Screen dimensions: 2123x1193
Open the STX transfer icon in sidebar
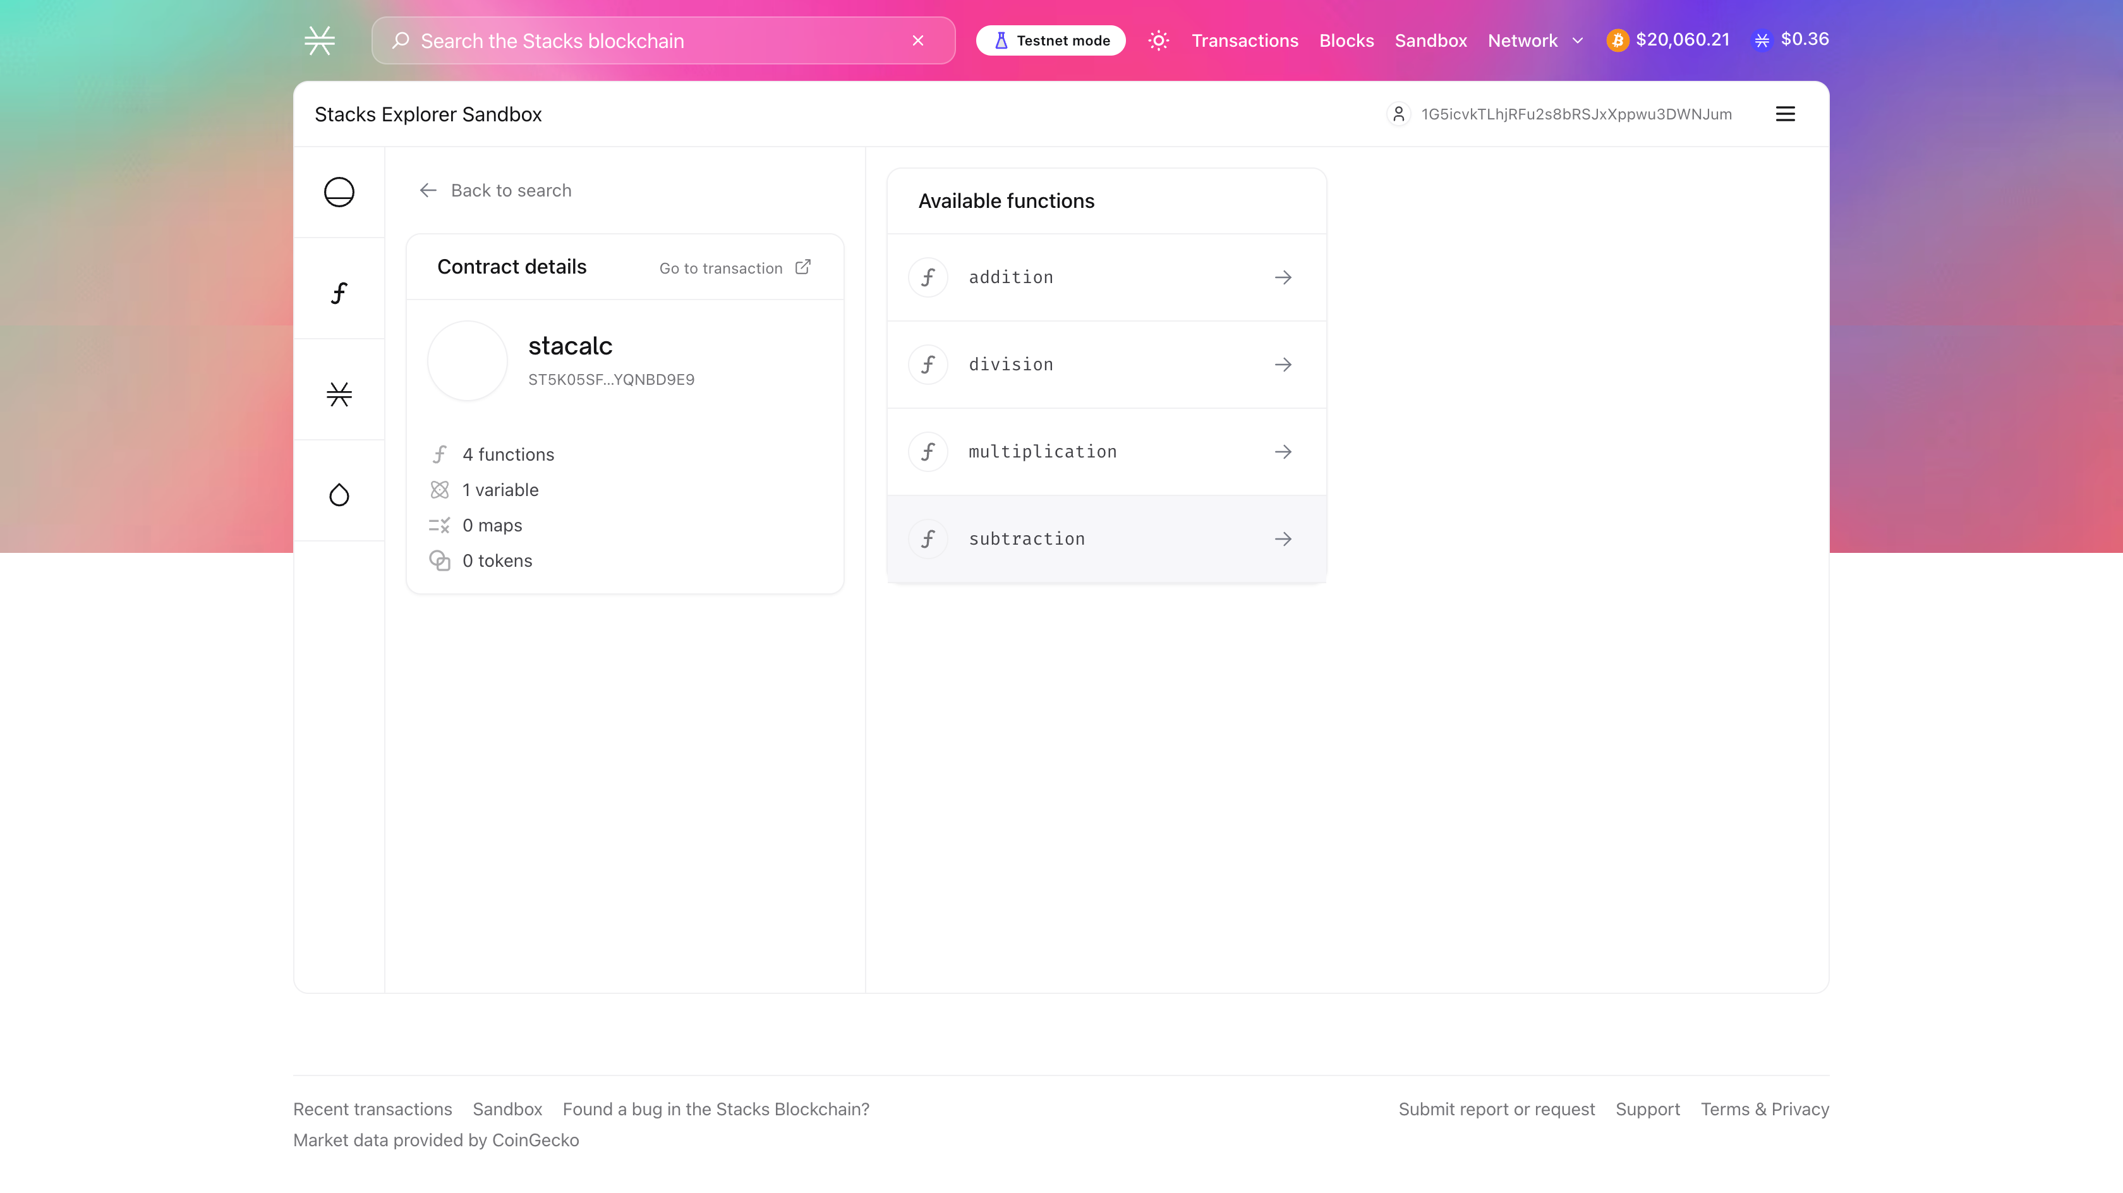(339, 394)
